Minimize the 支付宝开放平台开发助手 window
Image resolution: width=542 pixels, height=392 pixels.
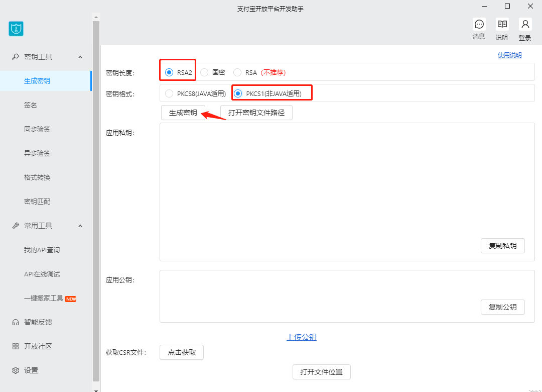[x=484, y=6]
